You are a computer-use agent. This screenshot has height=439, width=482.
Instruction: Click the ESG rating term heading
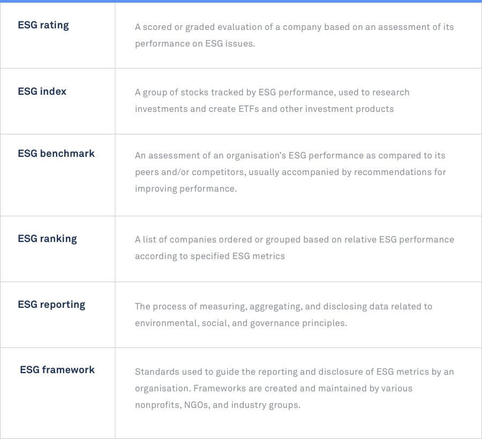coord(43,25)
